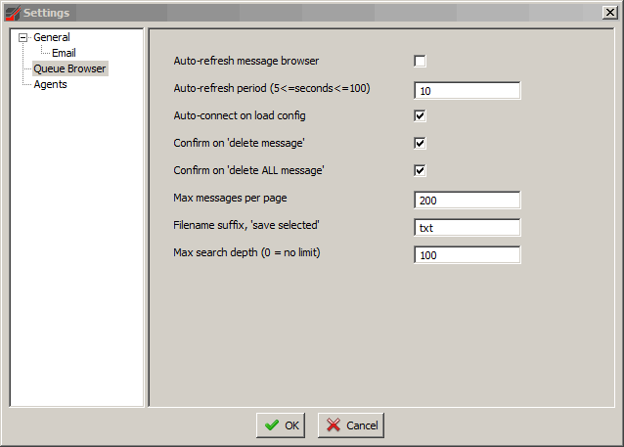Viewport: 624px width, 447px height.
Task: Select General in the settings tree
Action: (x=51, y=38)
